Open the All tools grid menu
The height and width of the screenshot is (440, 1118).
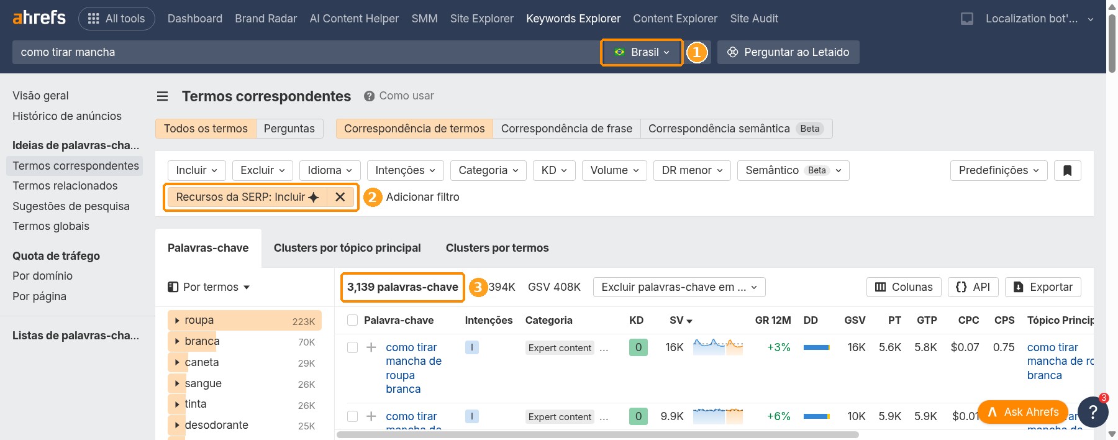tap(117, 19)
